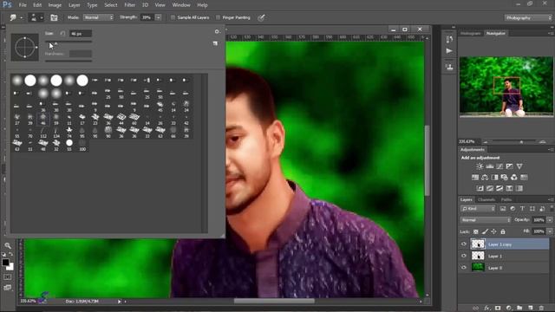Toggle lock transparent pixels

tap(476, 231)
